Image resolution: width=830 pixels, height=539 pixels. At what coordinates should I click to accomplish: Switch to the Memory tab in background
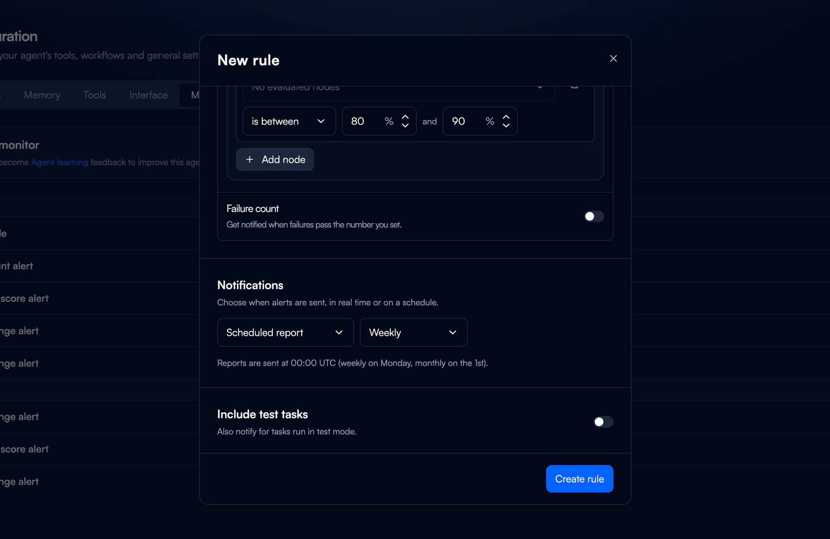[42, 95]
